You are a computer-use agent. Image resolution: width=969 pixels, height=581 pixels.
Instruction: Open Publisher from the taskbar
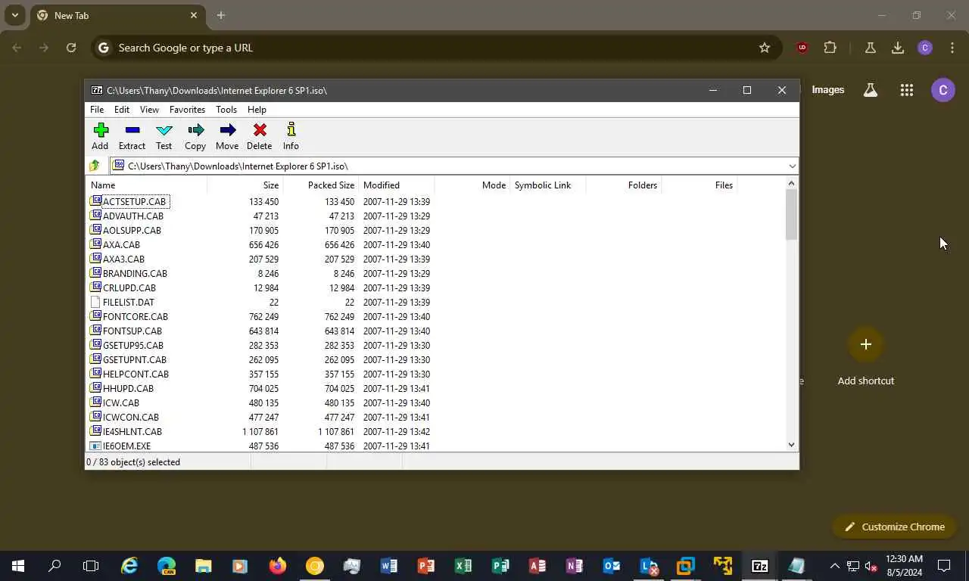point(500,566)
